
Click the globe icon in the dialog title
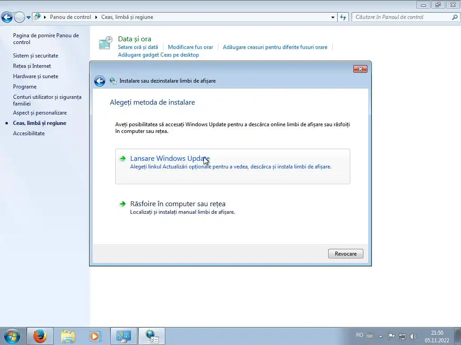113,81
